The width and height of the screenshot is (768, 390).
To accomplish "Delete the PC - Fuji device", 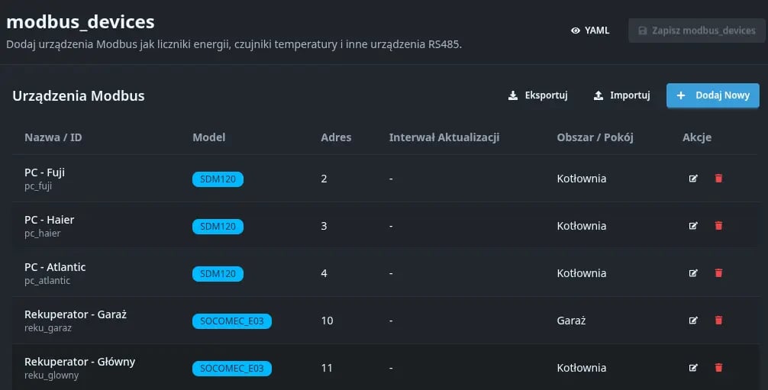I will click(718, 179).
